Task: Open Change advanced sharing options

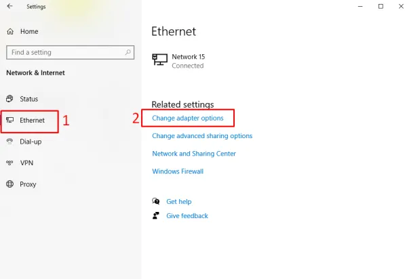Action: pyautogui.click(x=202, y=136)
